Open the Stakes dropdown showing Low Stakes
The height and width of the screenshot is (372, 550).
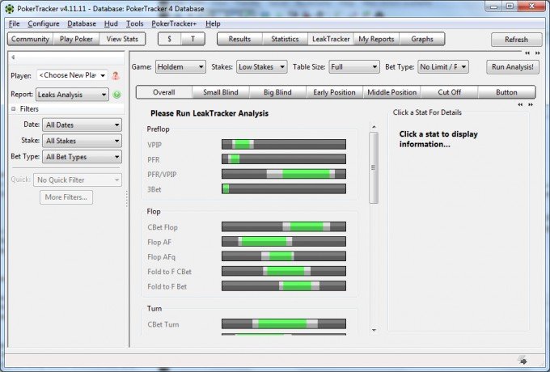260,67
